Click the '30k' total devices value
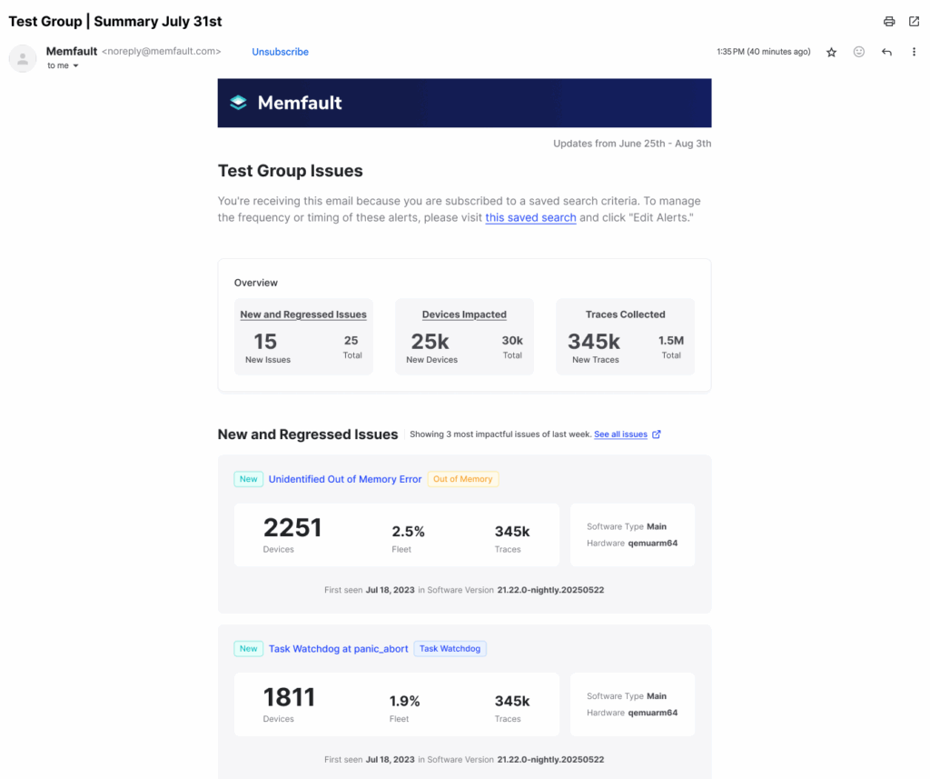This screenshot has width=930, height=779. coord(512,340)
